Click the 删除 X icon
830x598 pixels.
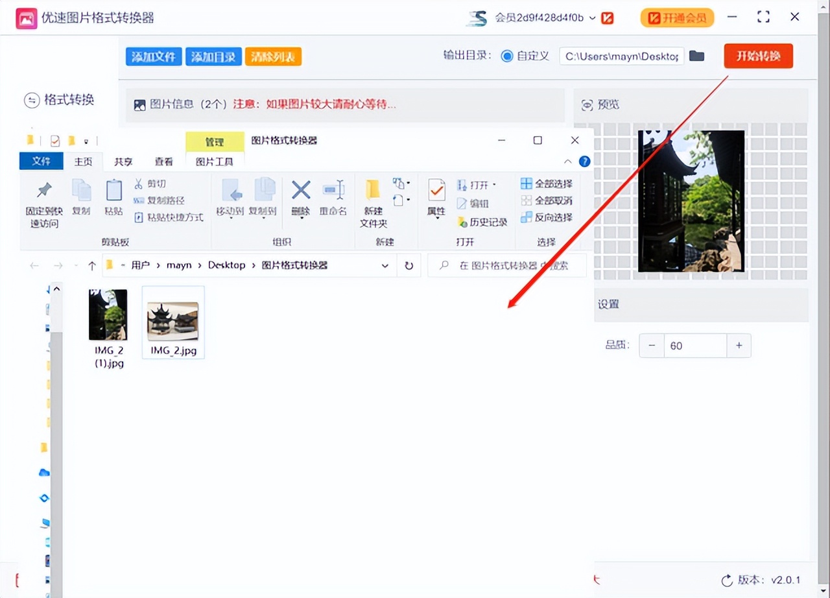(301, 190)
